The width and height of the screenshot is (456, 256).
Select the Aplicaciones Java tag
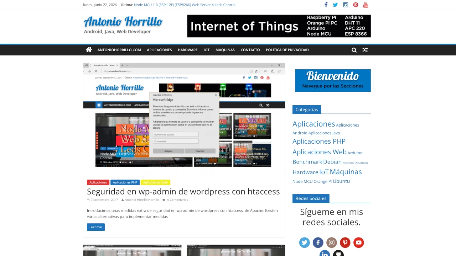324,133
